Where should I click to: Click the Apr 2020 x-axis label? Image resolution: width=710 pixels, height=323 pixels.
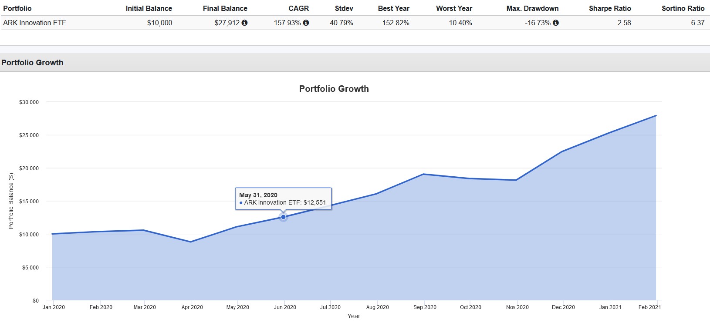pos(192,307)
